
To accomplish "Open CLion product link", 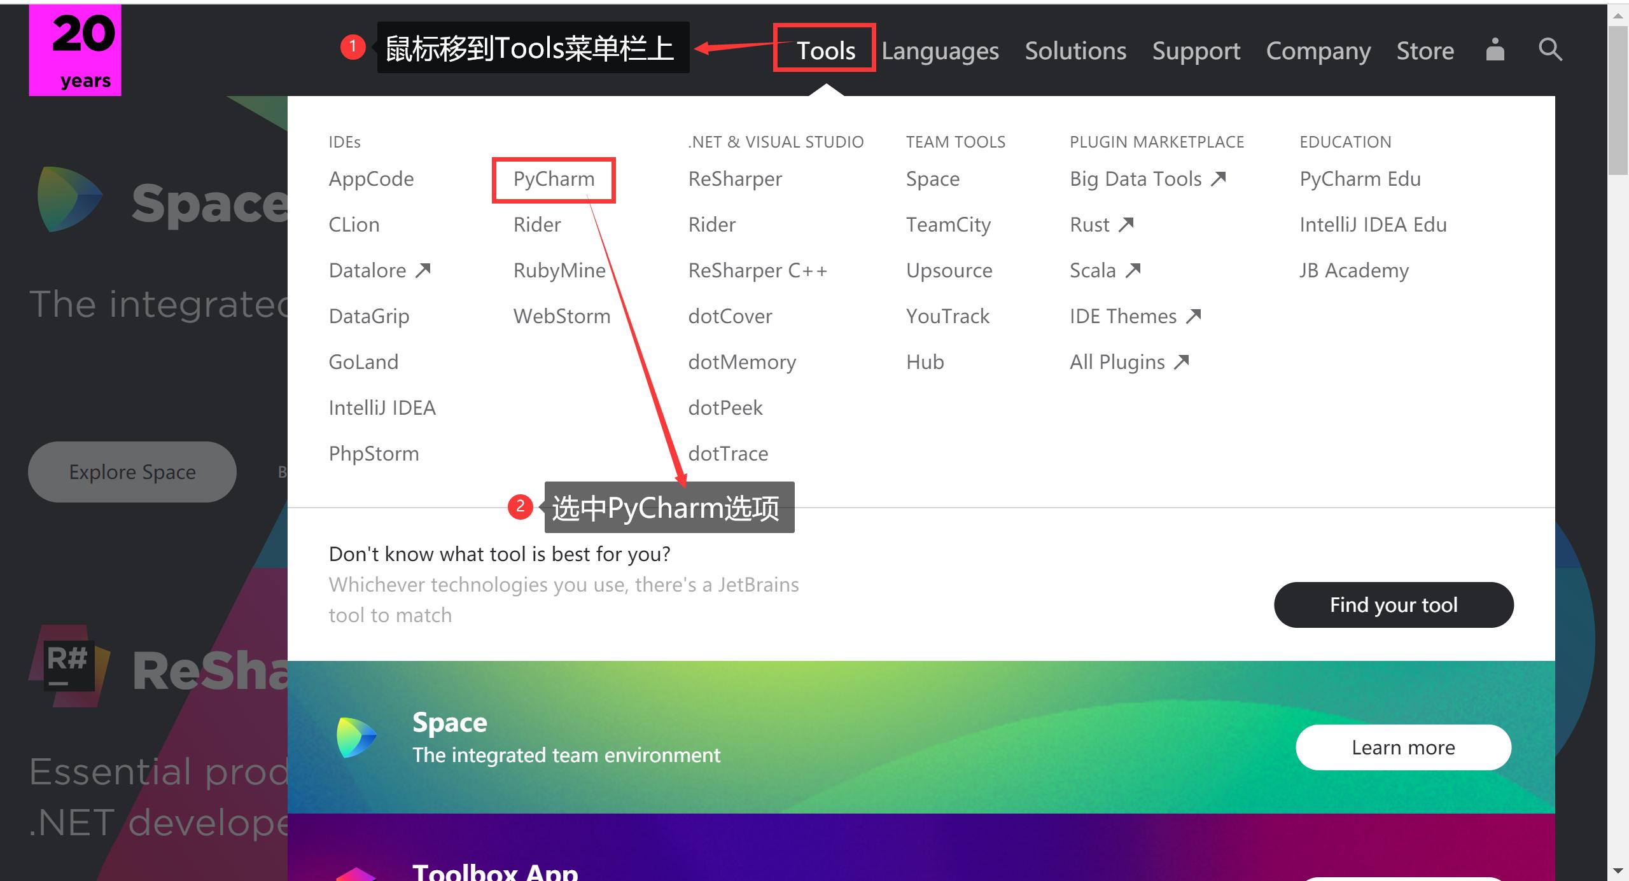I will pos(354,225).
